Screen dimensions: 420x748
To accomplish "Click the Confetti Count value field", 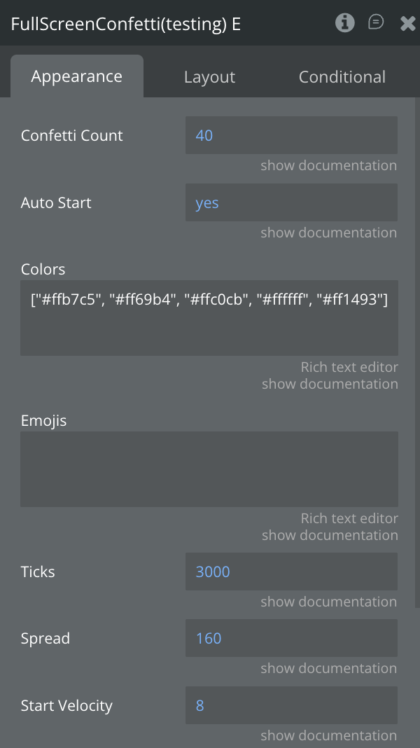I will pyautogui.click(x=291, y=135).
